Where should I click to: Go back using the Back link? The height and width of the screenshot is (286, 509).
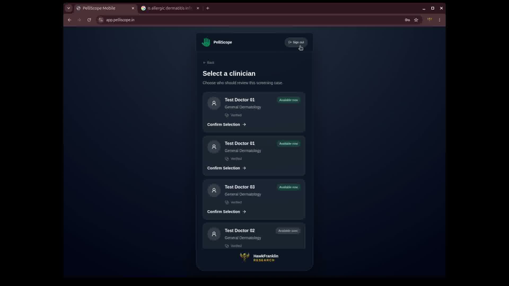point(209,63)
